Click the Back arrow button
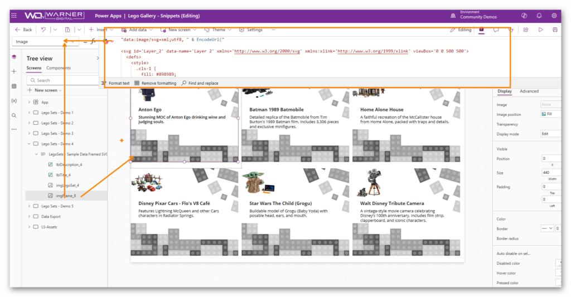The height and width of the screenshot is (297, 571). click(x=23, y=30)
